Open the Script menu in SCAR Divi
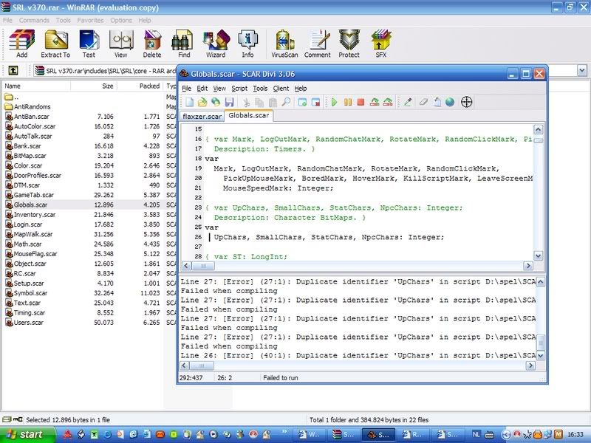591x443 pixels. 239,88
